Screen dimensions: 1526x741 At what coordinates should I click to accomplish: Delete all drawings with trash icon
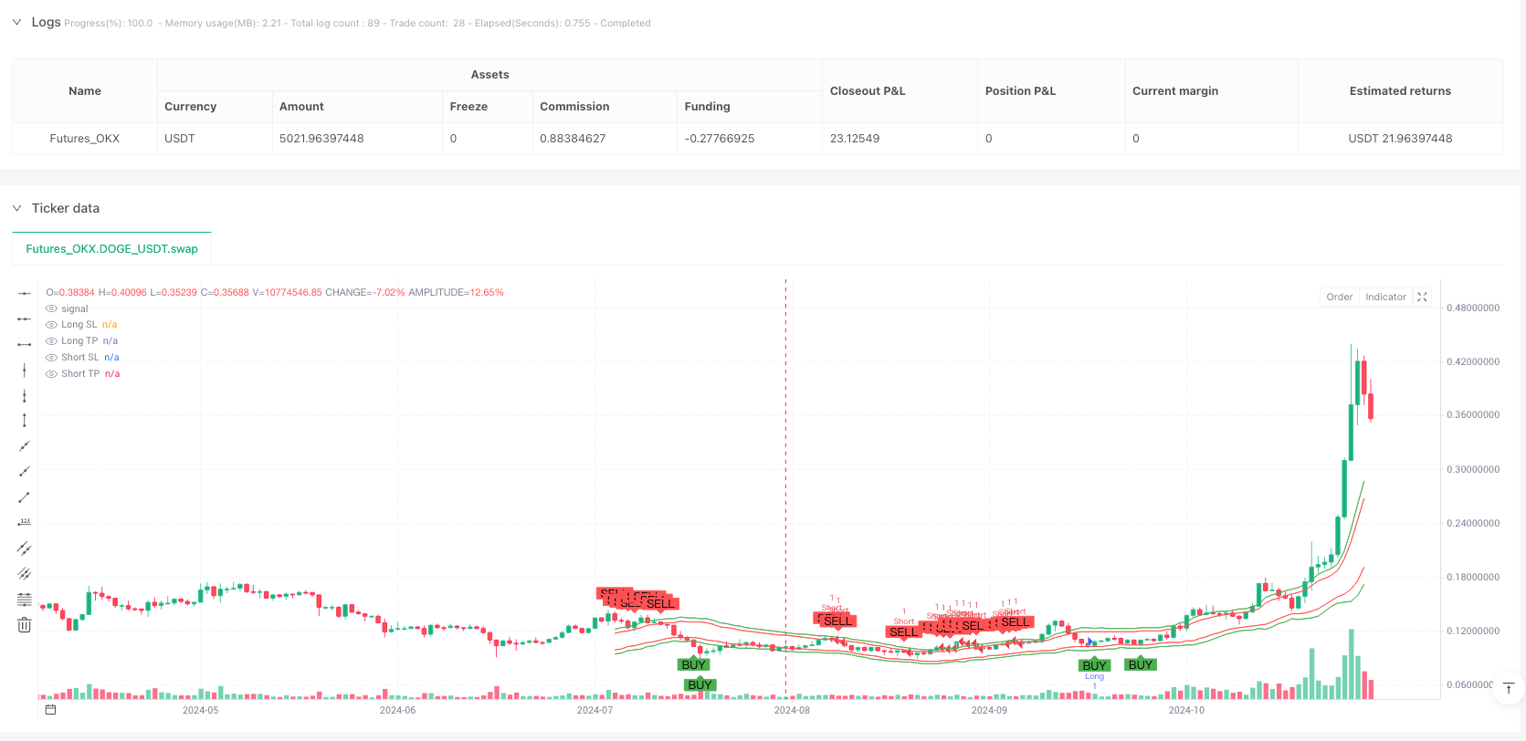point(25,625)
